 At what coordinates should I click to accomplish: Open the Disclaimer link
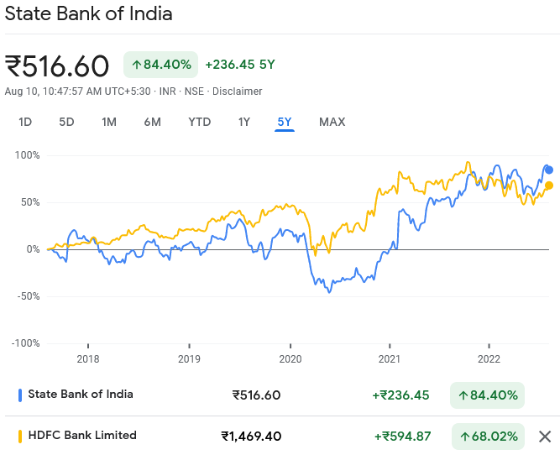(237, 91)
